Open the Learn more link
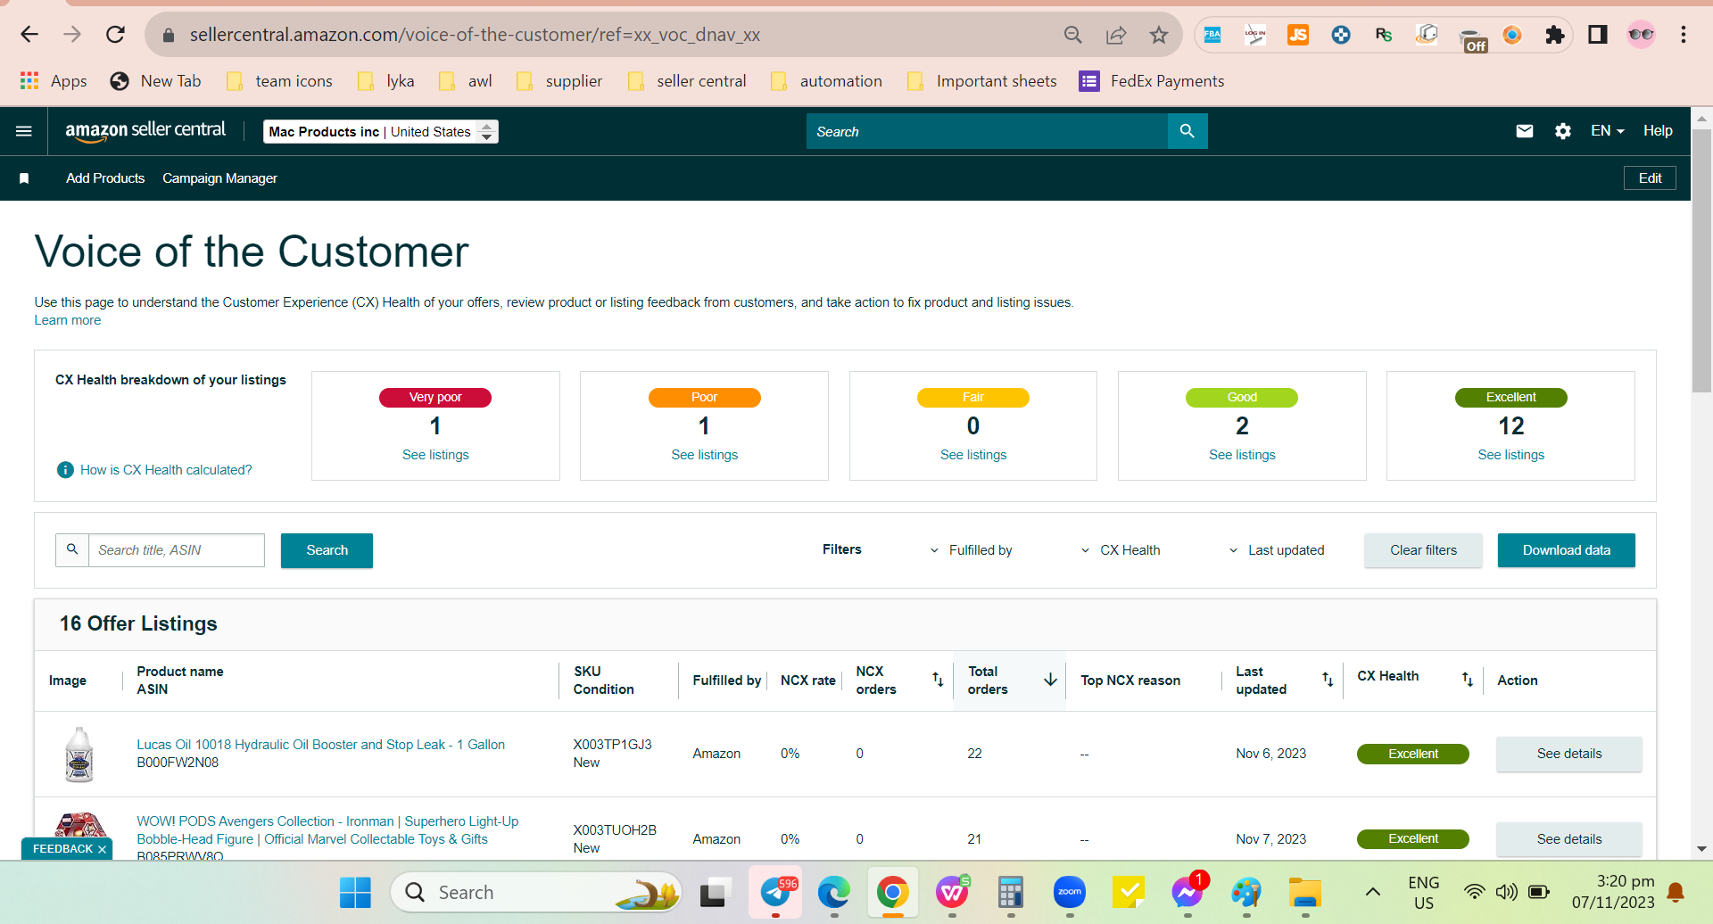This screenshot has width=1713, height=924. pos(68,320)
